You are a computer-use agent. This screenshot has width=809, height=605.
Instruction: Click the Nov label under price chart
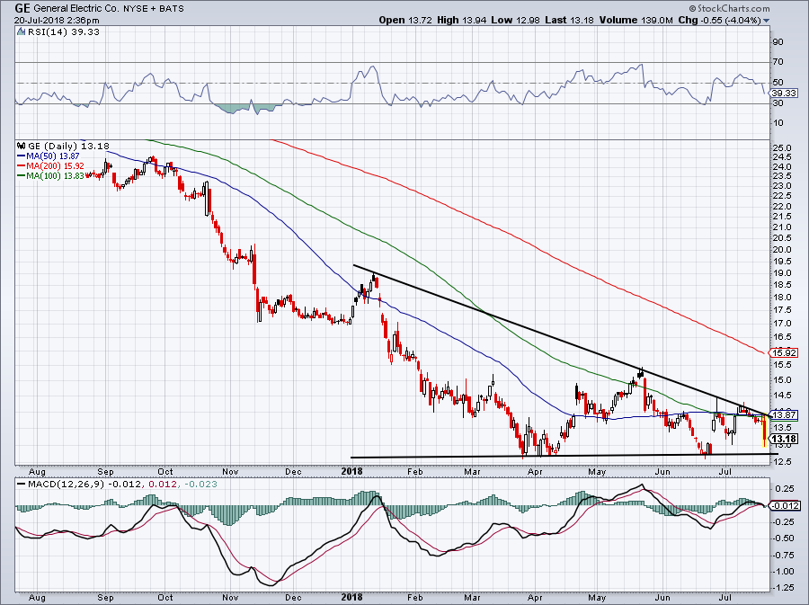(230, 471)
